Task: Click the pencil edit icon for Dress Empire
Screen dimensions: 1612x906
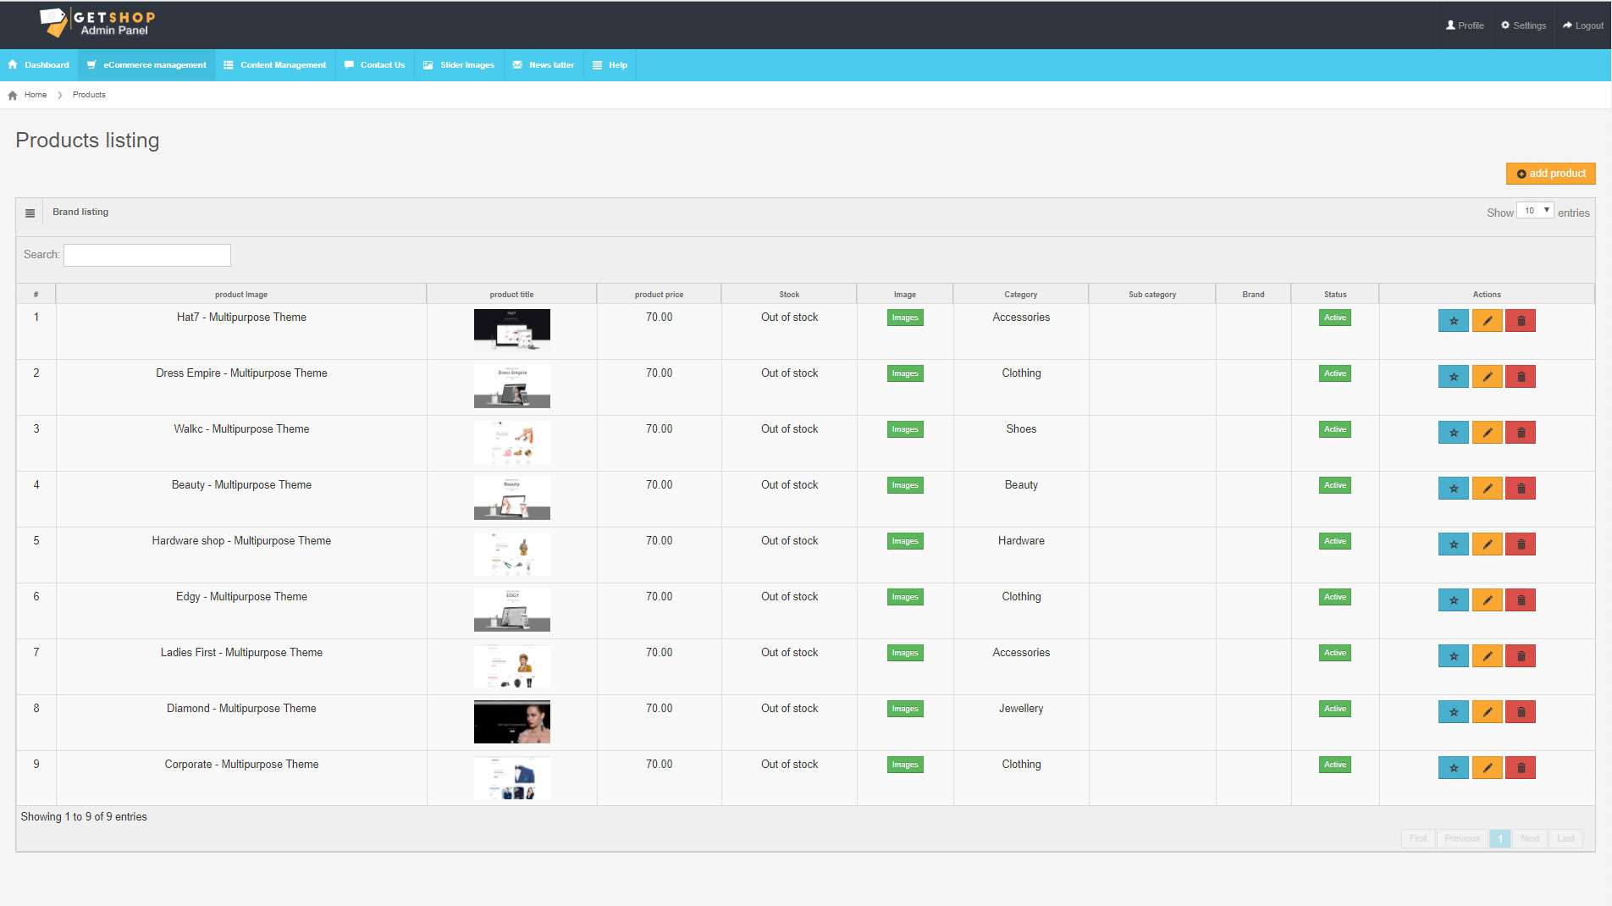Action: tap(1487, 377)
